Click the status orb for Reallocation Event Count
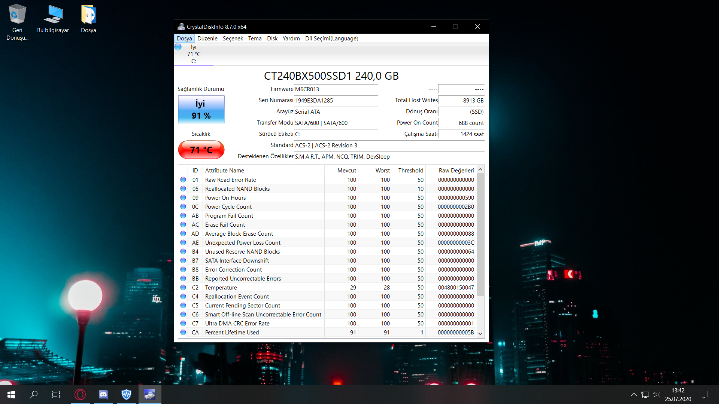Viewport: 719px width, 404px height. [x=183, y=297]
